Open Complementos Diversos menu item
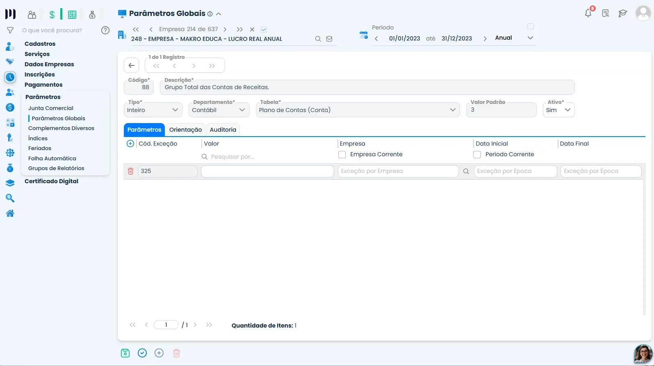Image resolution: width=654 pixels, height=366 pixels. click(61, 128)
